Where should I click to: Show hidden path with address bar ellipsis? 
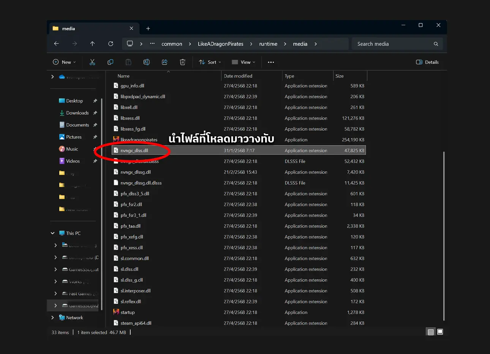point(152,44)
